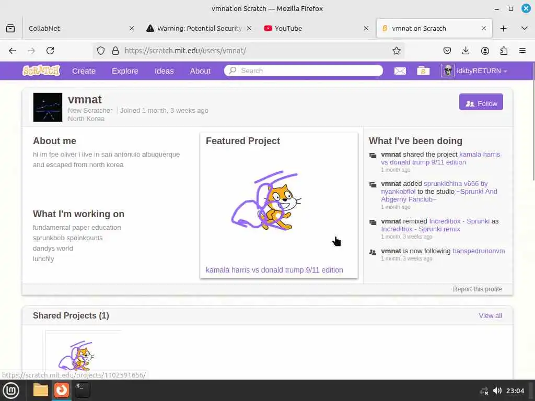List all tabs with the chevron
The image size is (535, 401).
pyautogui.click(x=525, y=28)
